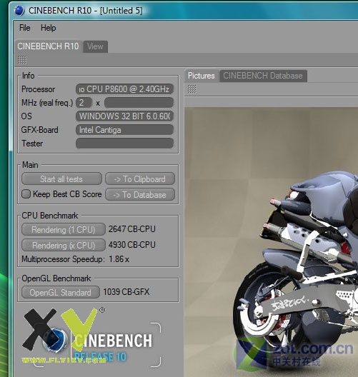
Task: Run the OpenGL Standard benchmark
Action: point(61,292)
